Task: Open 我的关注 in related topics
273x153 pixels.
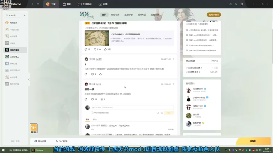Action: pyautogui.click(x=215, y=61)
